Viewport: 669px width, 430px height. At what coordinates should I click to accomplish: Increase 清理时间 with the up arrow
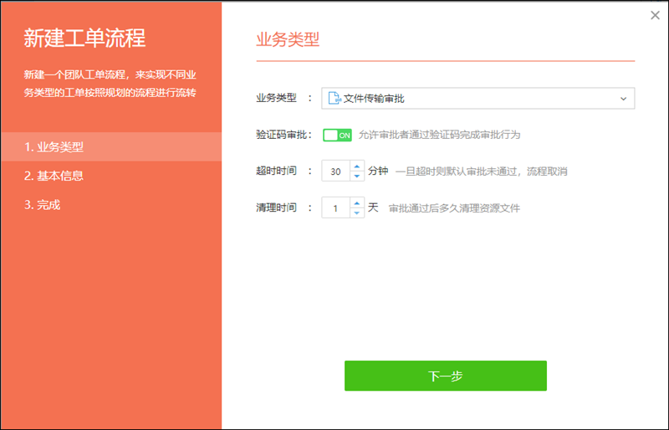[x=357, y=202]
